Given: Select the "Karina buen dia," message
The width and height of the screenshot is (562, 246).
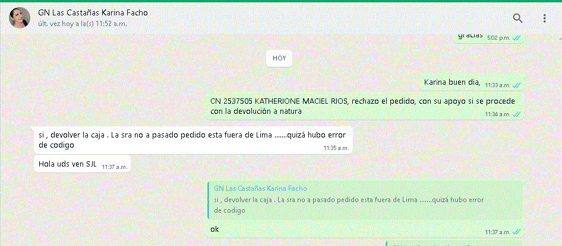Looking at the screenshot, I should tap(452, 82).
